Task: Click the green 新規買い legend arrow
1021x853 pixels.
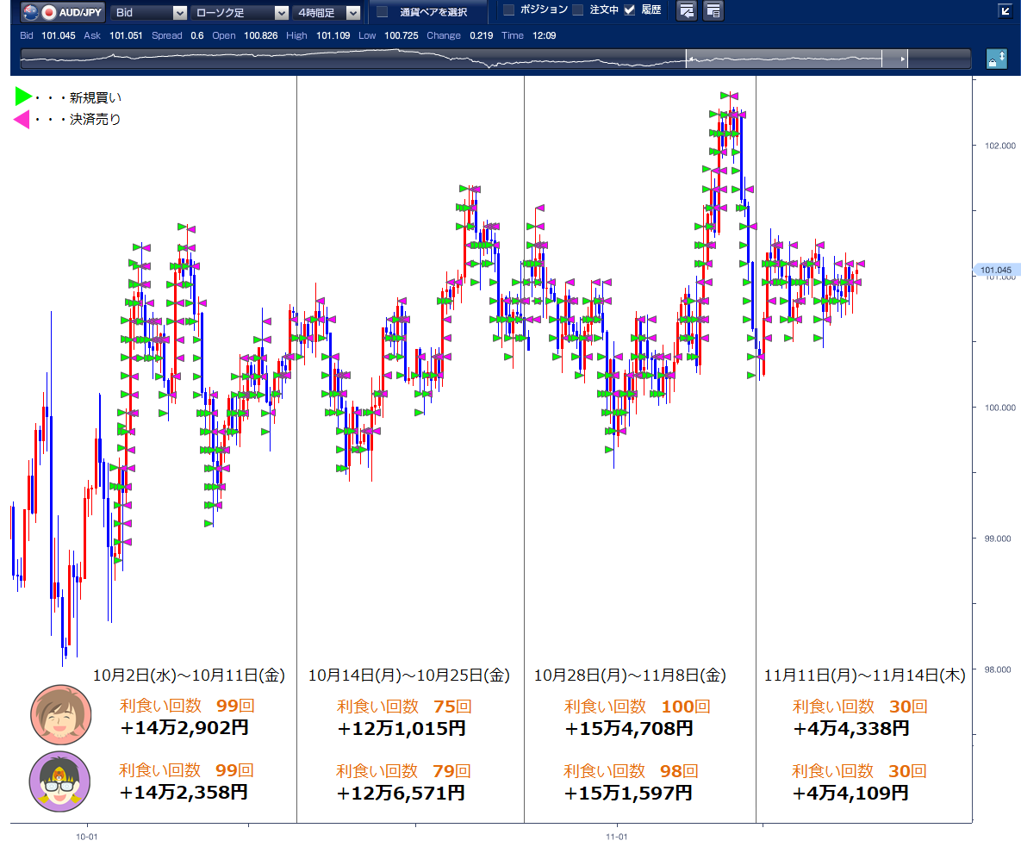Action: (22, 97)
